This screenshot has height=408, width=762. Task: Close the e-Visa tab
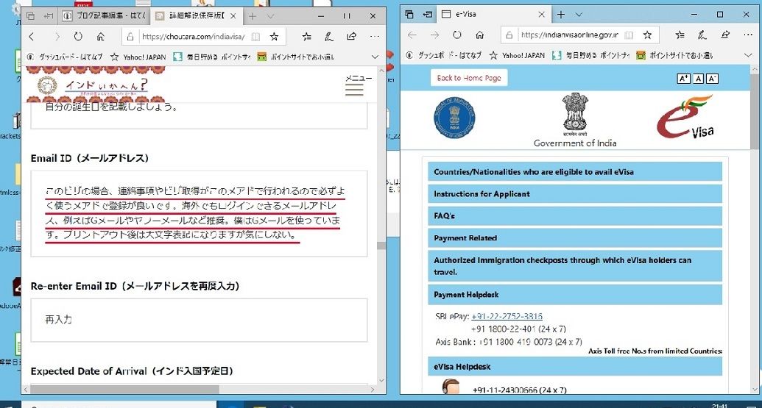(x=541, y=15)
